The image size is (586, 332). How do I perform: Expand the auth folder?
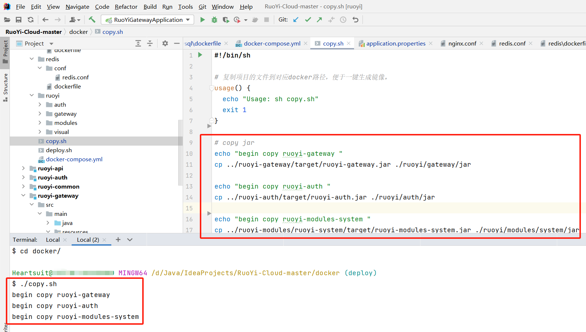point(40,104)
